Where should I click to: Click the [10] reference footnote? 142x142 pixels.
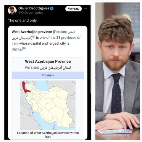pos(24,49)
